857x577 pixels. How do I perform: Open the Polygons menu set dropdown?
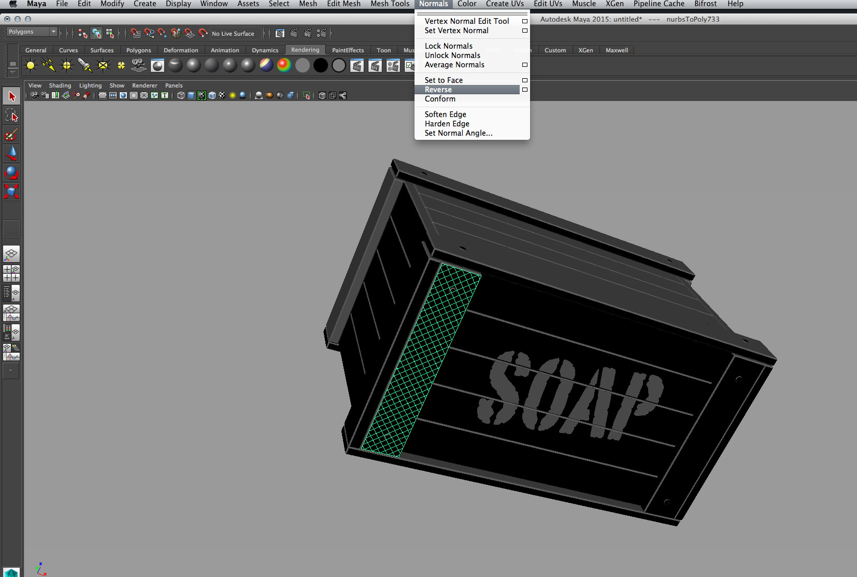tap(32, 32)
